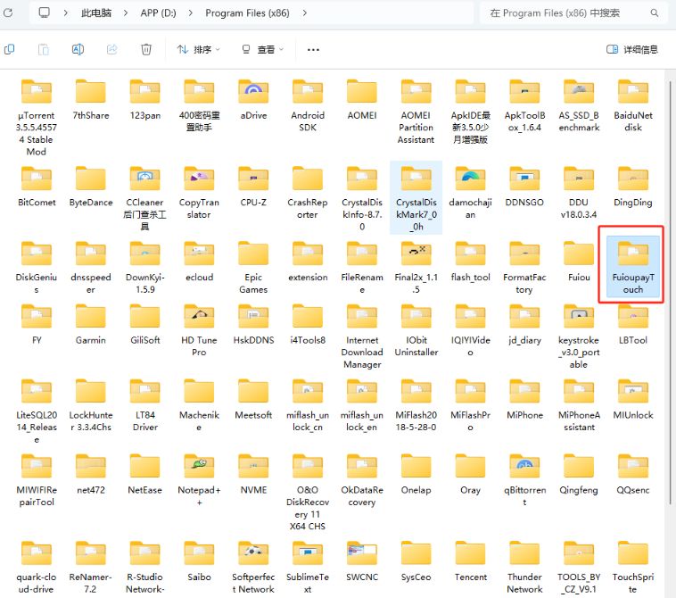Select the 400密码重置助手 folder
Image resolution: width=676 pixels, height=598 pixels.
[199, 105]
